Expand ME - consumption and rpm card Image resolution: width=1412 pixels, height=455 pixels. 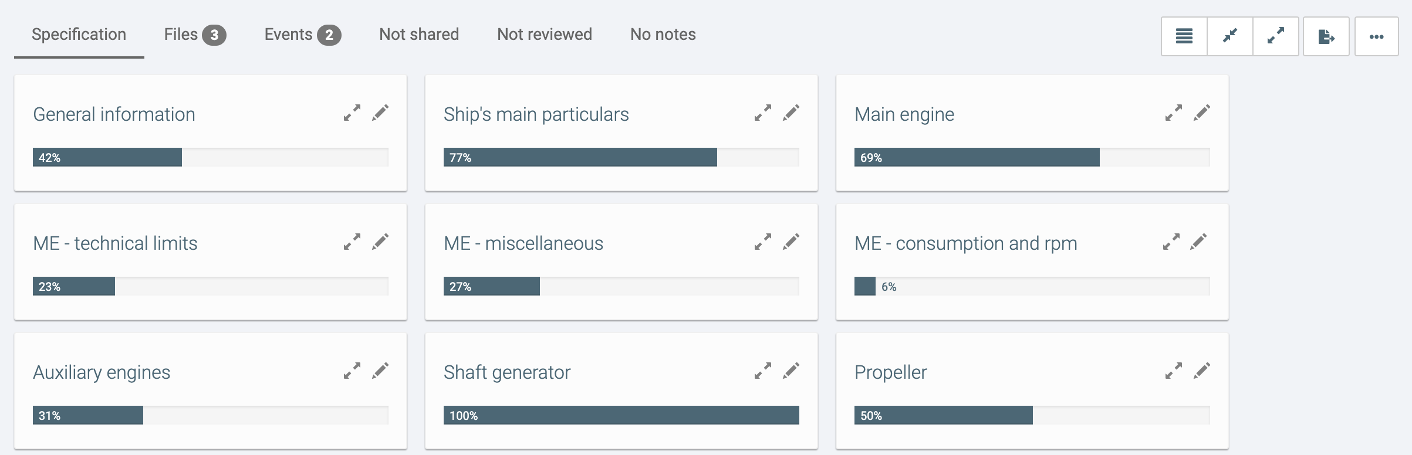[x=1171, y=242]
